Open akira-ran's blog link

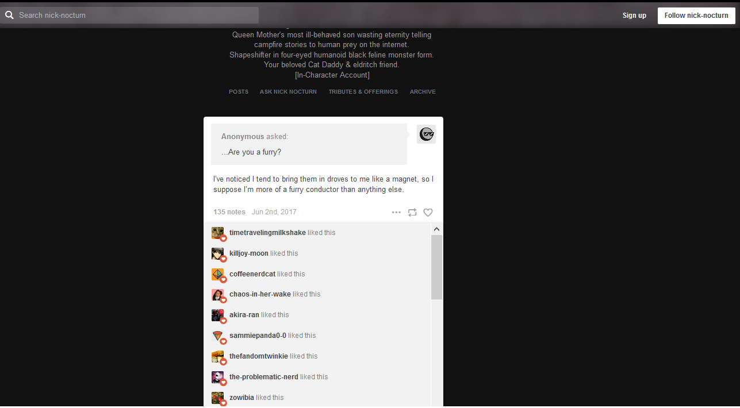click(244, 315)
